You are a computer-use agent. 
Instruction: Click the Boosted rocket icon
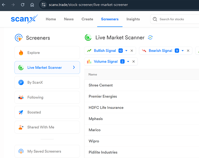pos(21,112)
